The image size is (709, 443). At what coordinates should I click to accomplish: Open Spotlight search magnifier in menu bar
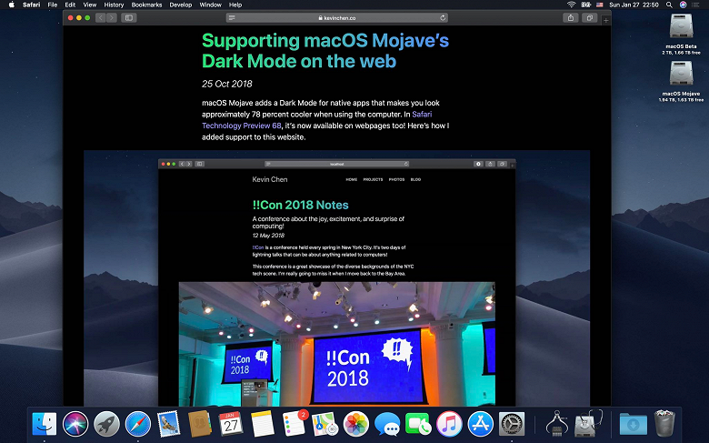tap(669, 5)
